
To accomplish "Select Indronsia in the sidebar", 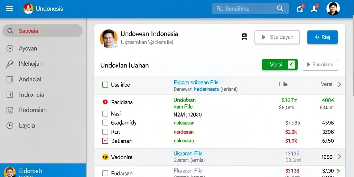I will click(x=31, y=95).
